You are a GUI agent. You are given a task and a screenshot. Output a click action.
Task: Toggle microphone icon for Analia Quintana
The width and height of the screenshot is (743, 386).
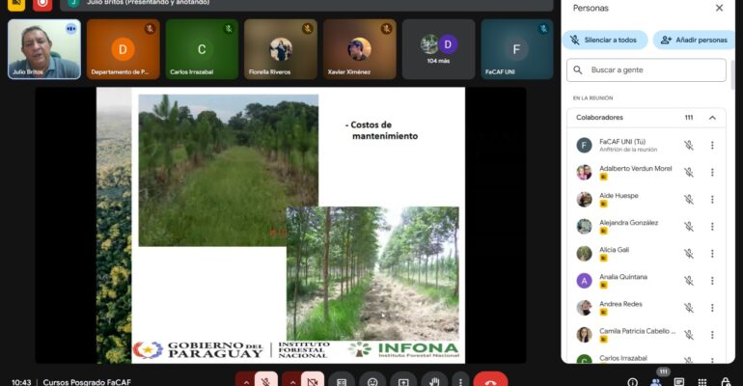coord(689,281)
